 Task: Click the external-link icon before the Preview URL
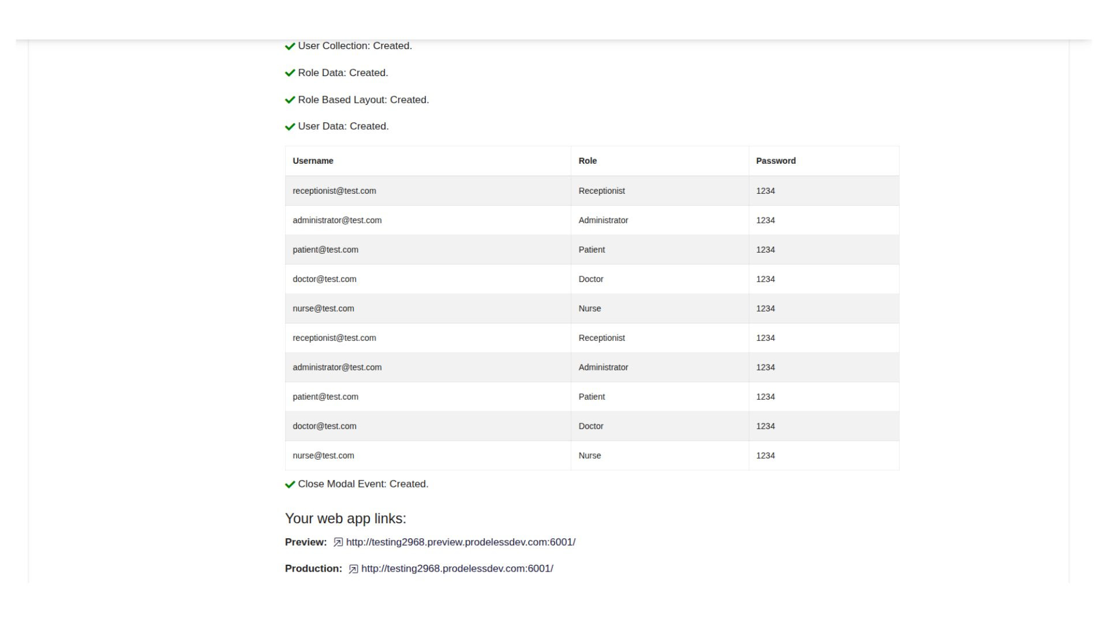338,542
